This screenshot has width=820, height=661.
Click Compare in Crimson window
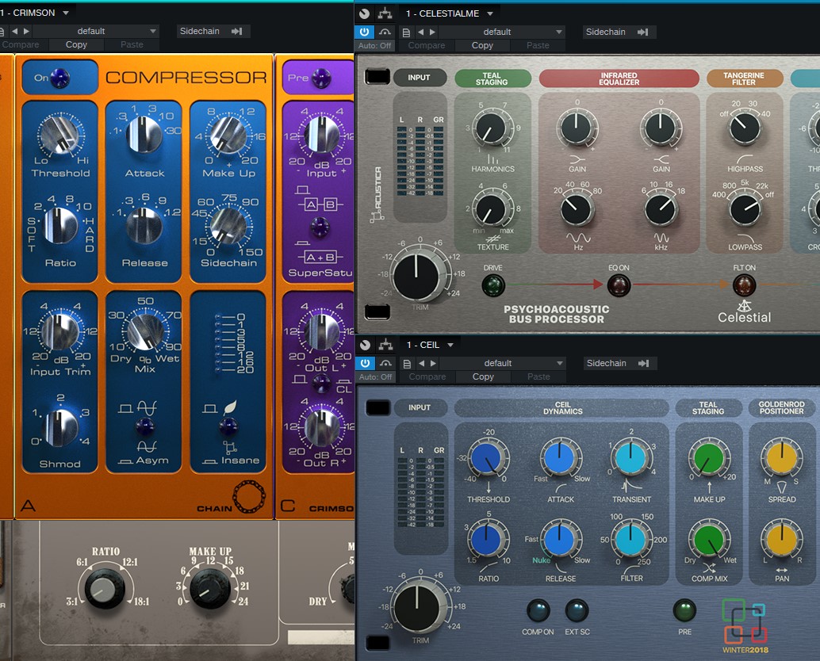click(21, 45)
